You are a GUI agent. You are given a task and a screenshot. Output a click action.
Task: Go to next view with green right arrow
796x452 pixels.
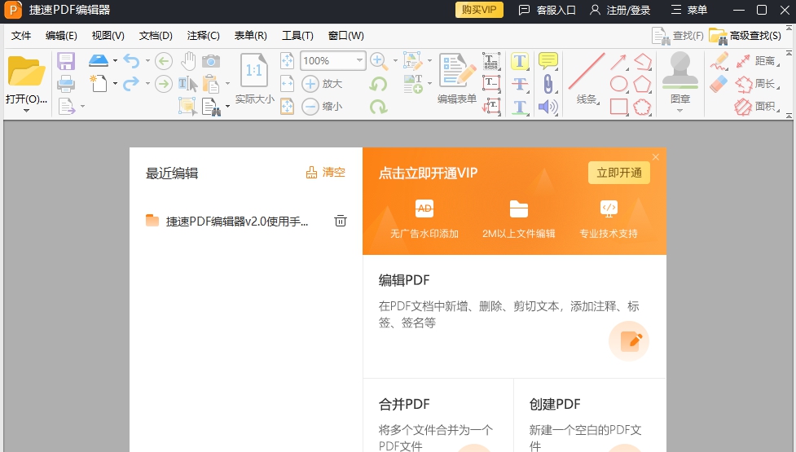[x=164, y=84]
